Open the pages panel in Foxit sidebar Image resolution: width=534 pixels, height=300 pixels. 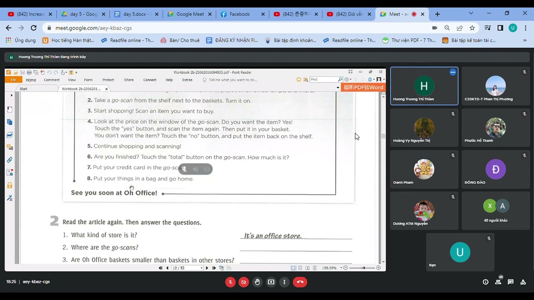point(10,122)
